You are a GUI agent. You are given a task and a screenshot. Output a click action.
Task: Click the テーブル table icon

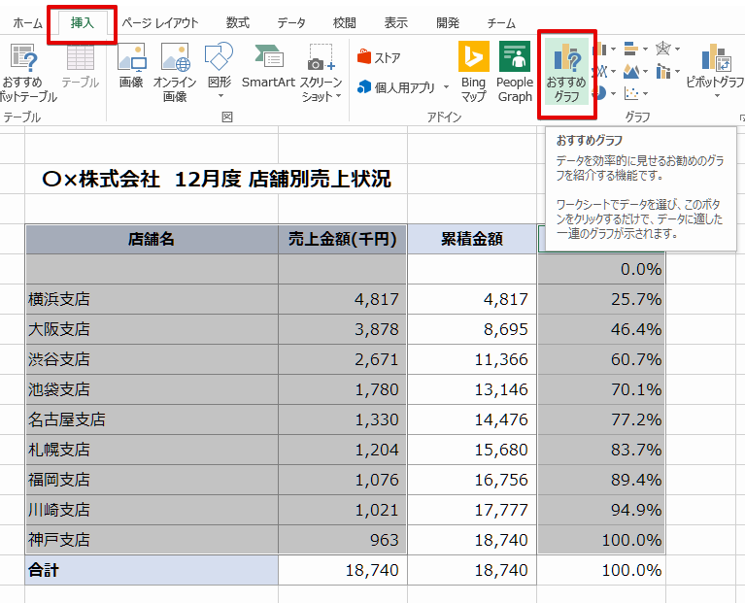coord(81,58)
